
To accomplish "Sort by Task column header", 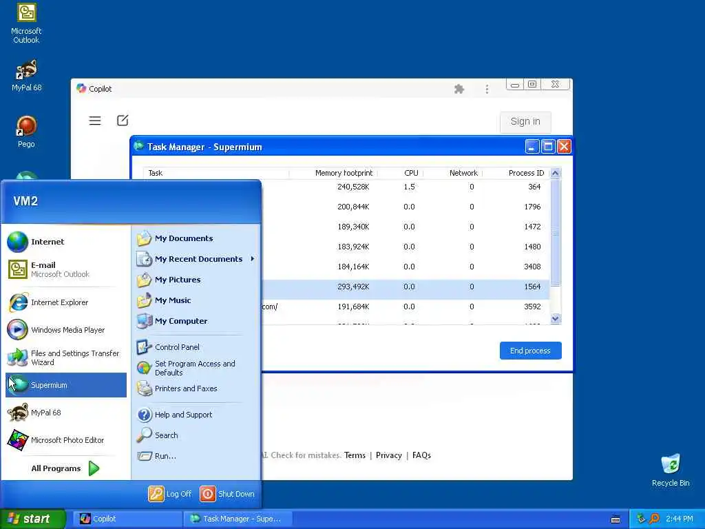I will coord(216,173).
